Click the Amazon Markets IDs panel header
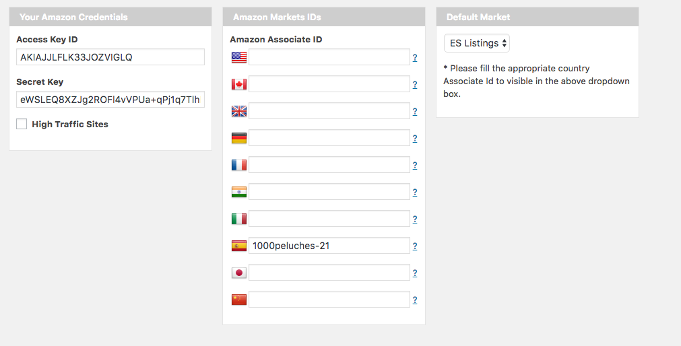The image size is (681, 346). (x=324, y=17)
